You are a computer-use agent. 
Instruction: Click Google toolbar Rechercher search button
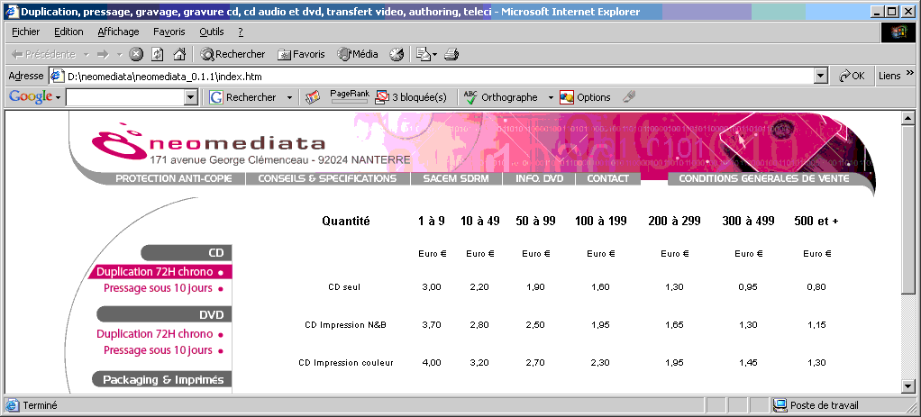point(243,97)
